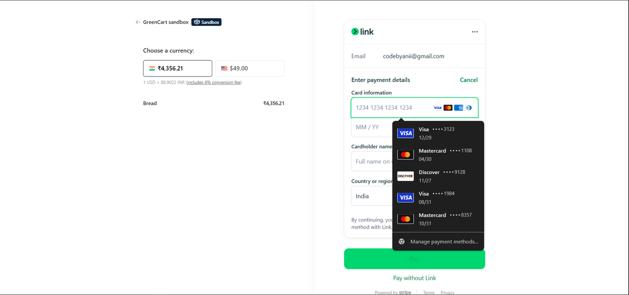Choose saved Mastercard ending 1108 expiring 04/30
This screenshot has width=629, height=295.
pyautogui.click(x=438, y=155)
